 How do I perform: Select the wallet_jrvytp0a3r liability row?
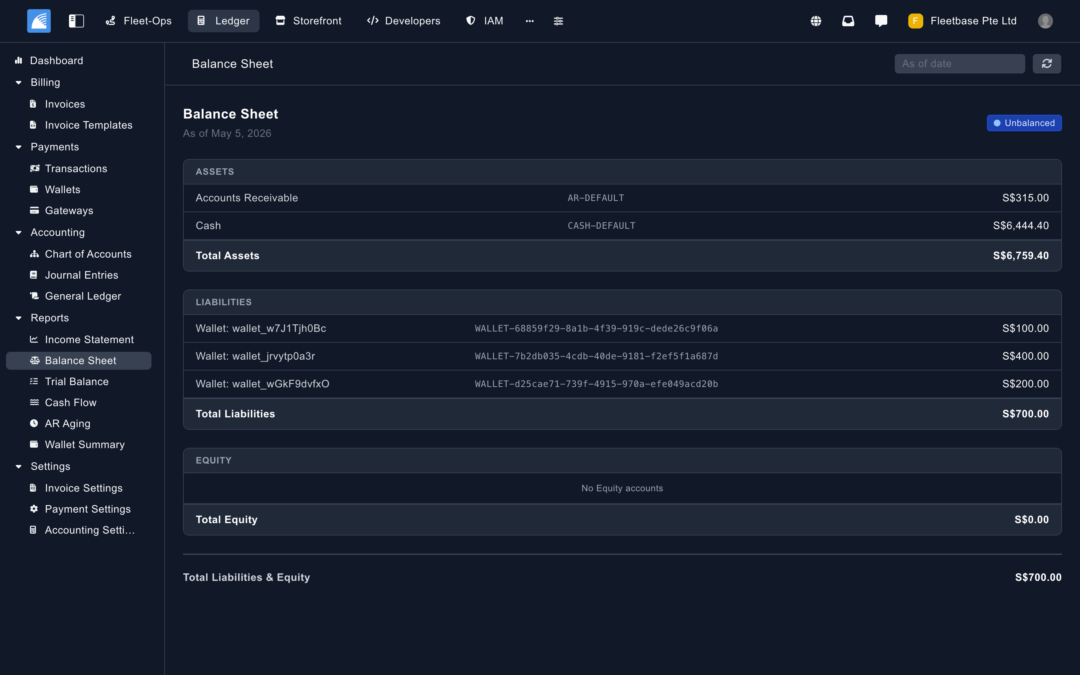[622, 356]
